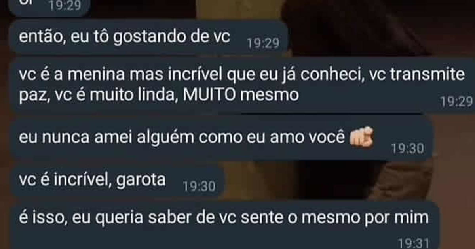475x249 pixels.
Task: Click the 19:29 timestamp after "MUITO mesmo"
Action: tap(456, 102)
